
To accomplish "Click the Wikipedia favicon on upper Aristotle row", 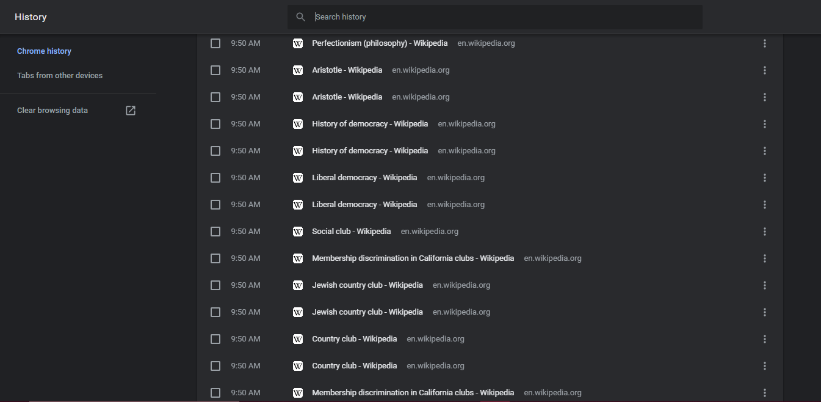I will [x=298, y=70].
